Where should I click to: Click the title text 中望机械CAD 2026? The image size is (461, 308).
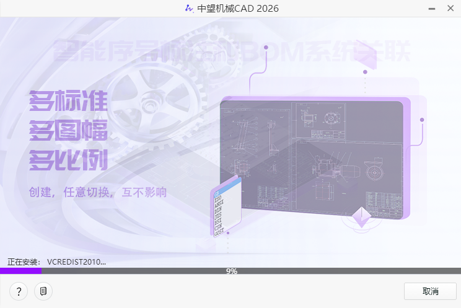pos(238,8)
